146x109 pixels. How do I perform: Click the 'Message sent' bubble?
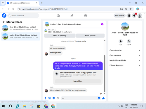click(55, 53)
